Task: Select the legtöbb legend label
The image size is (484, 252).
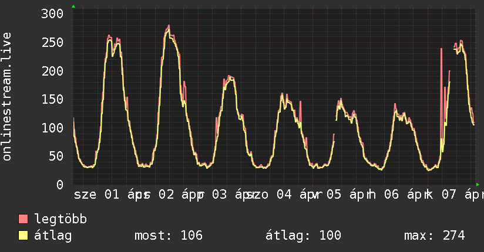Action: coord(60,219)
